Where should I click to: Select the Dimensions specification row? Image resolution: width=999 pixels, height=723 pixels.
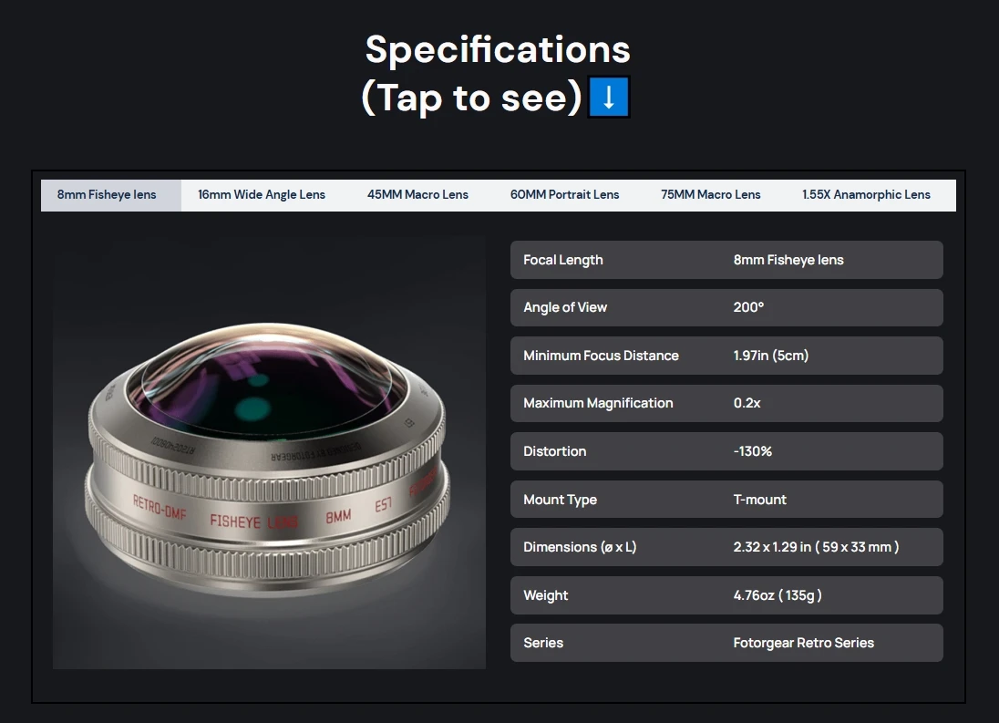[726, 547]
